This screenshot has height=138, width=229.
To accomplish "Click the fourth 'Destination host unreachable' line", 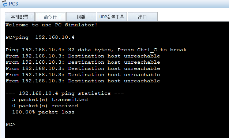I will click(x=83, y=75).
